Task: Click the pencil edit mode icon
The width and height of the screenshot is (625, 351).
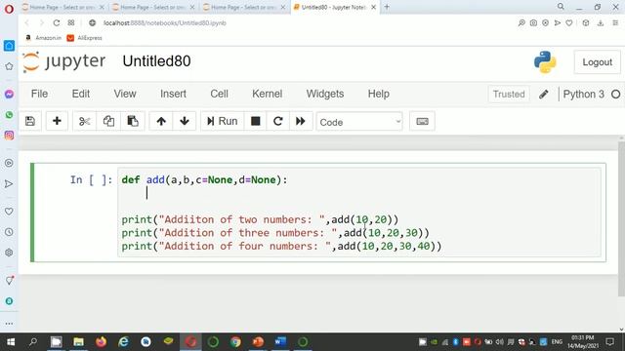Action: (543, 95)
